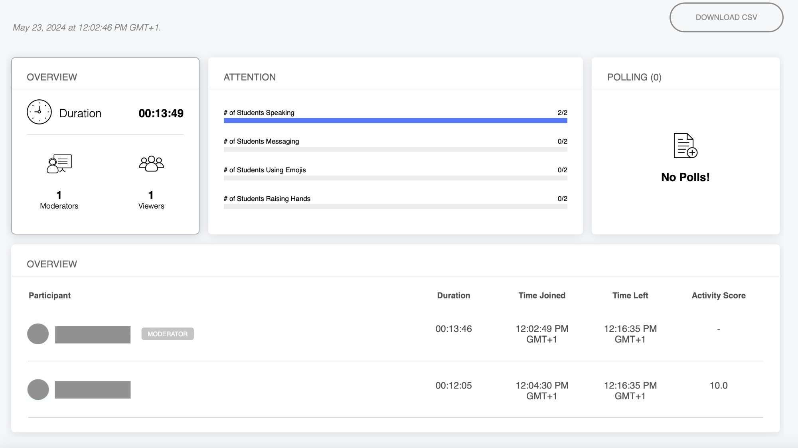This screenshot has width=798, height=448.
Task: Click the 12:04:30 PM time joined cell
Action: 542,391
